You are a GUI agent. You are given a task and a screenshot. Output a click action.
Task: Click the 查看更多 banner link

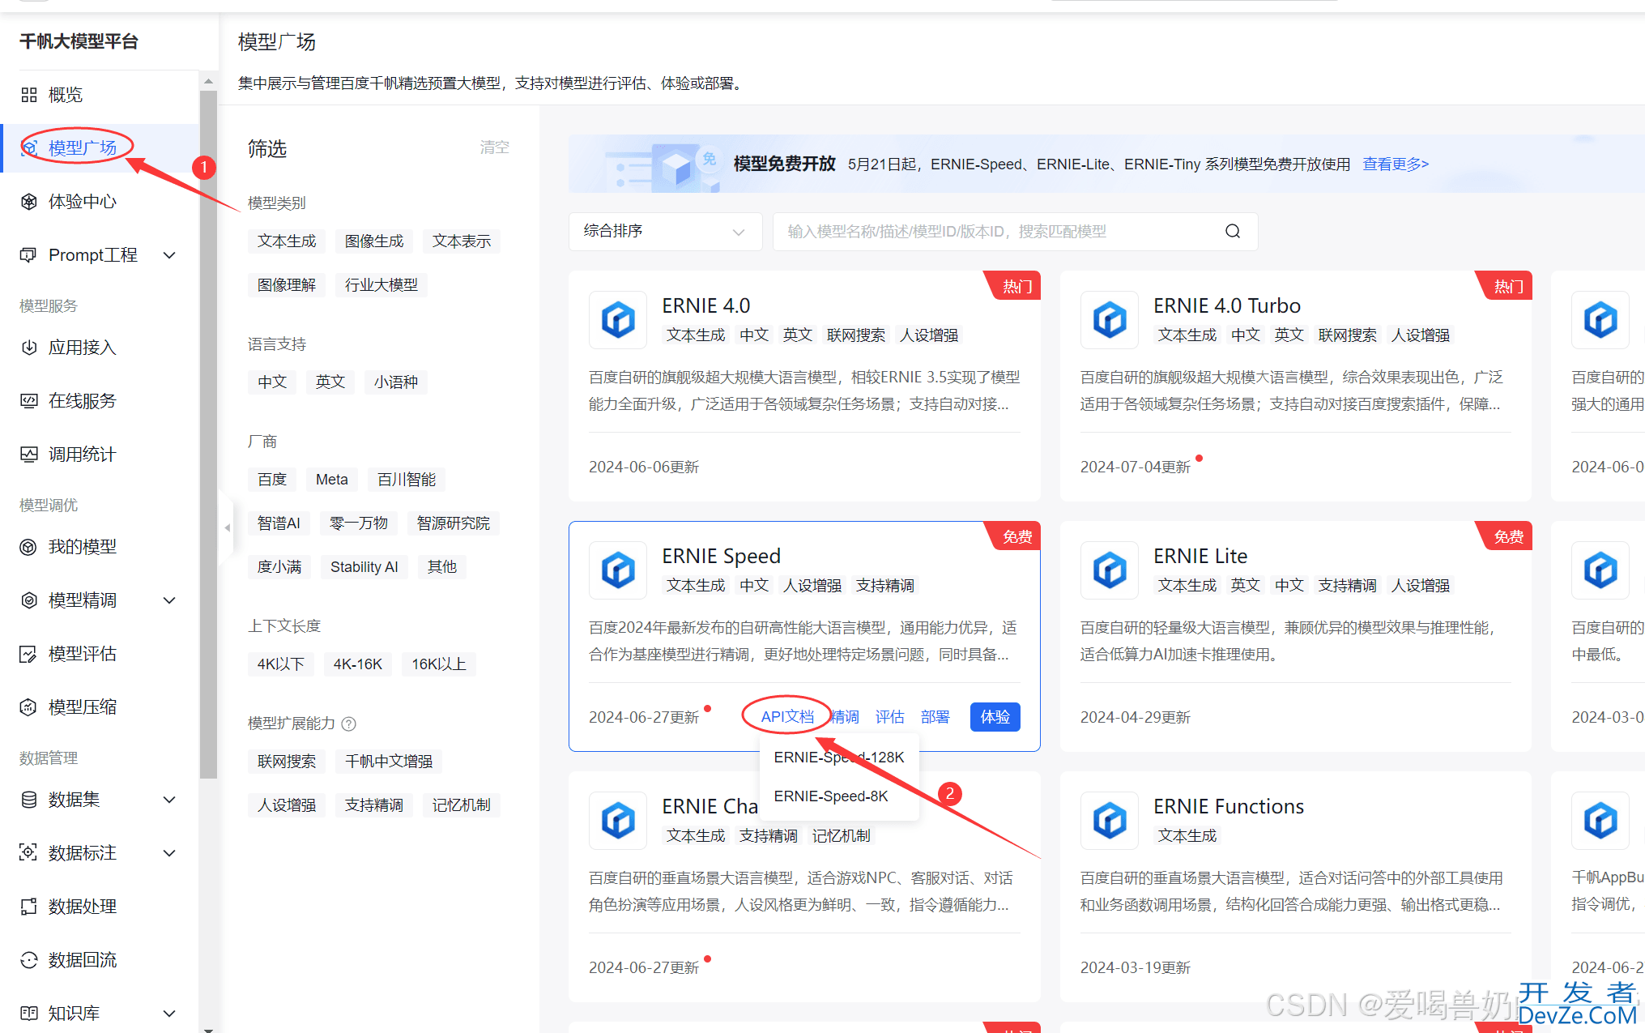click(1396, 164)
